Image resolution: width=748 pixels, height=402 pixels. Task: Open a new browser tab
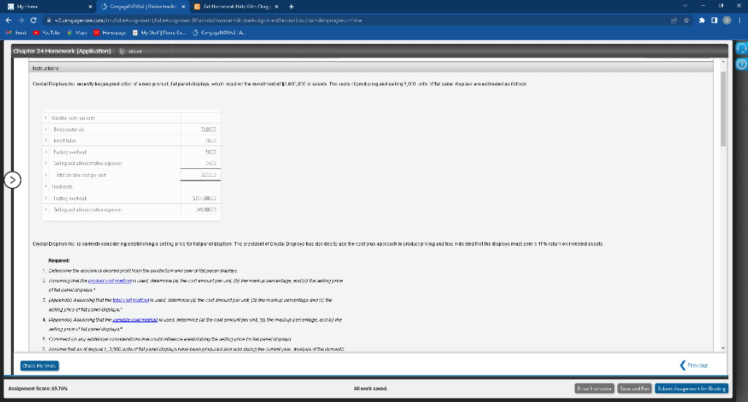point(291,7)
